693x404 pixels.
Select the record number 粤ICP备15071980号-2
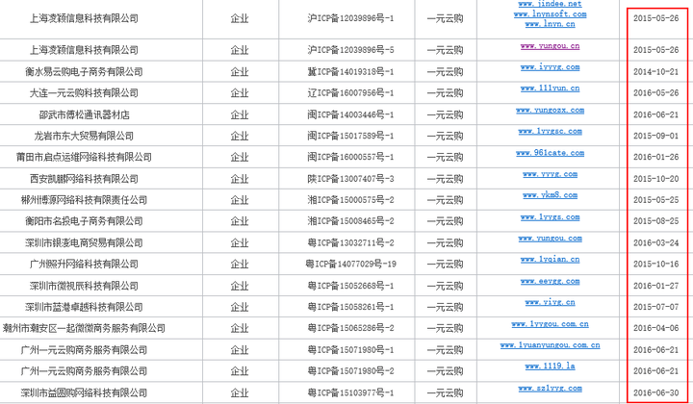tap(350, 371)
